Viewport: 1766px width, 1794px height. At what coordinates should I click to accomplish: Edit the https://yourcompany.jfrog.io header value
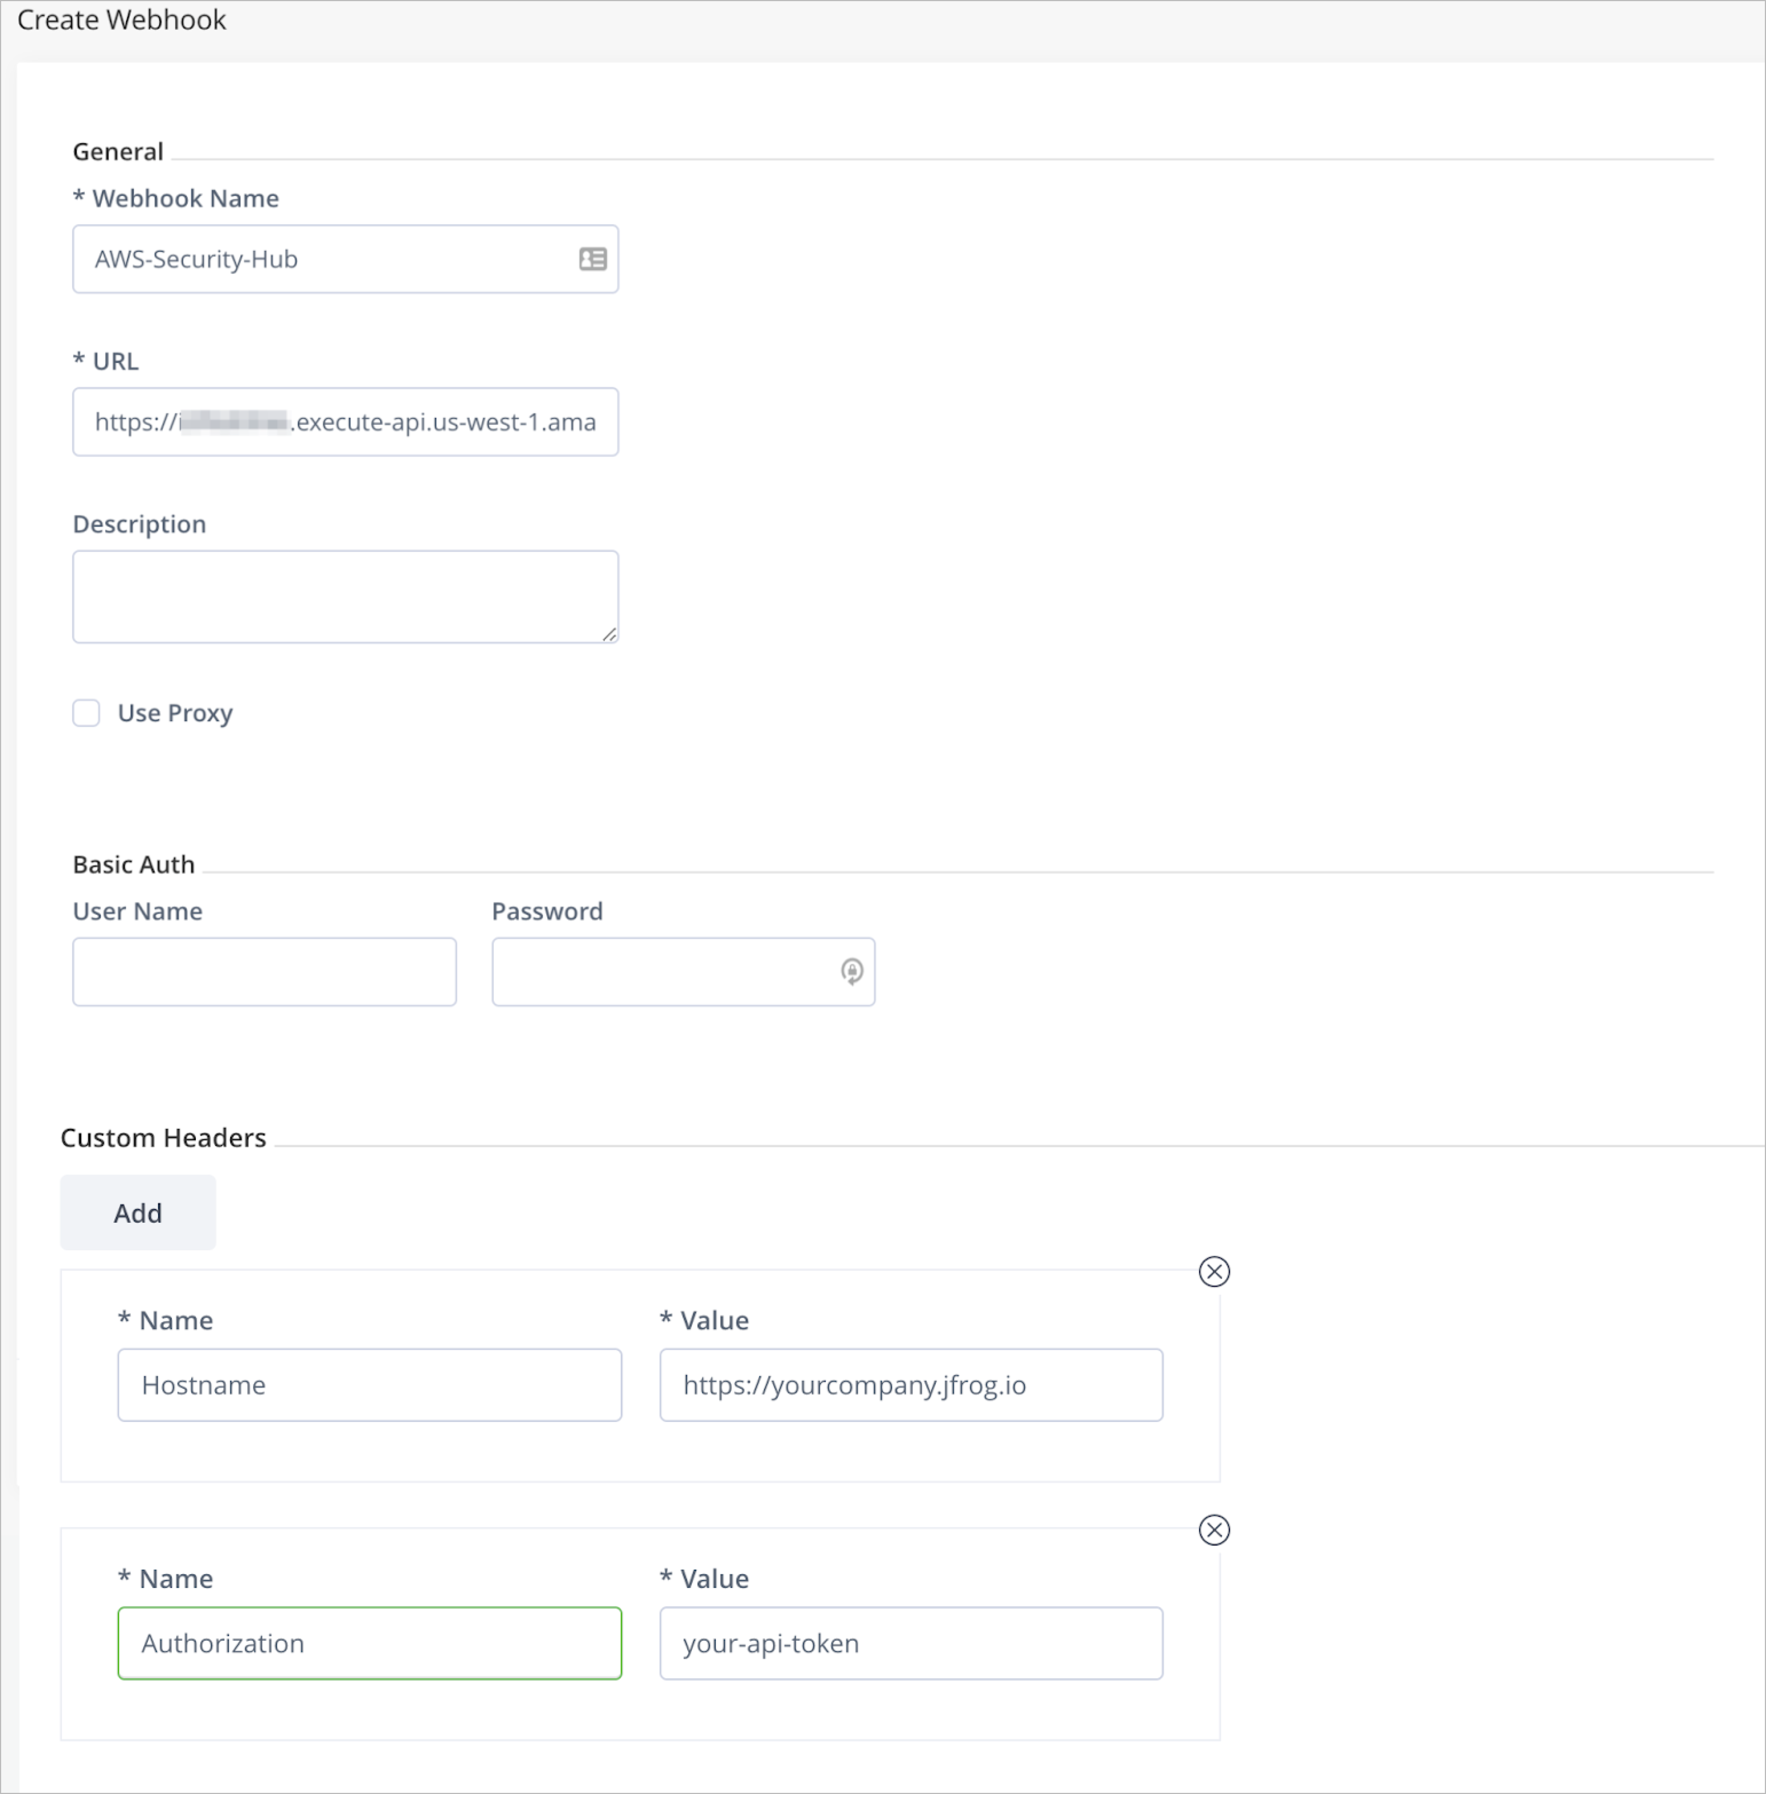[910, 1385]
